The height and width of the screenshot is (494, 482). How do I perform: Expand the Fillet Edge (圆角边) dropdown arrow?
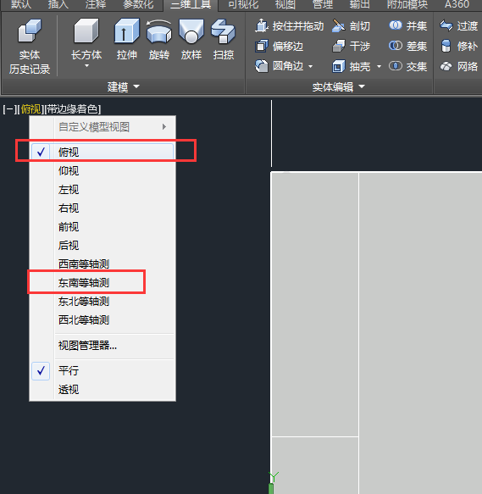pos(310,66)
